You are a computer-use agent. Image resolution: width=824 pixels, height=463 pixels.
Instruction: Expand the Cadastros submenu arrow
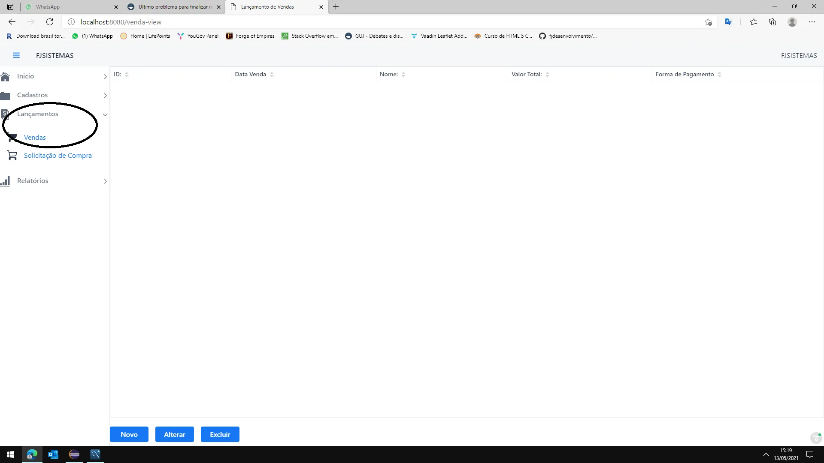(105, 96)
